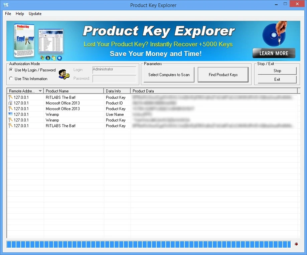Close the Product Key Explorer window
The width and height of the screenshot is (307, 255).
click(297, 4)
